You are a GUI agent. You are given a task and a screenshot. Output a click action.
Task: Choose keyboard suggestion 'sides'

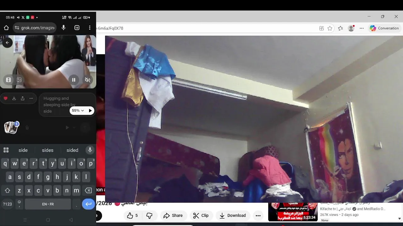(x=48, y=150)
